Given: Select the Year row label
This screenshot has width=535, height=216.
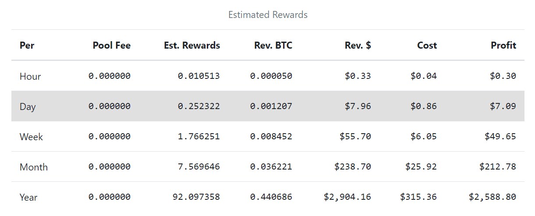Looking at the screenshot, I should [28, 197].
